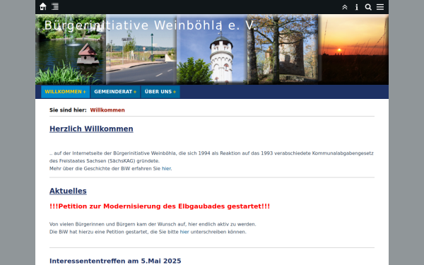
Task: Click the 'Sie sind hier:' label
Action: point(68,110)
